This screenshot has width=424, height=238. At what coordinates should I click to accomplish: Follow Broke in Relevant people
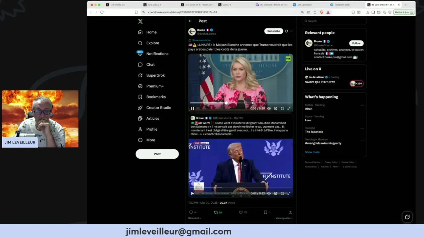(x=356, y=43)
